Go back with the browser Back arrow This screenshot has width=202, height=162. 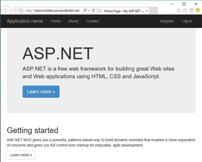tap(6, 10)
